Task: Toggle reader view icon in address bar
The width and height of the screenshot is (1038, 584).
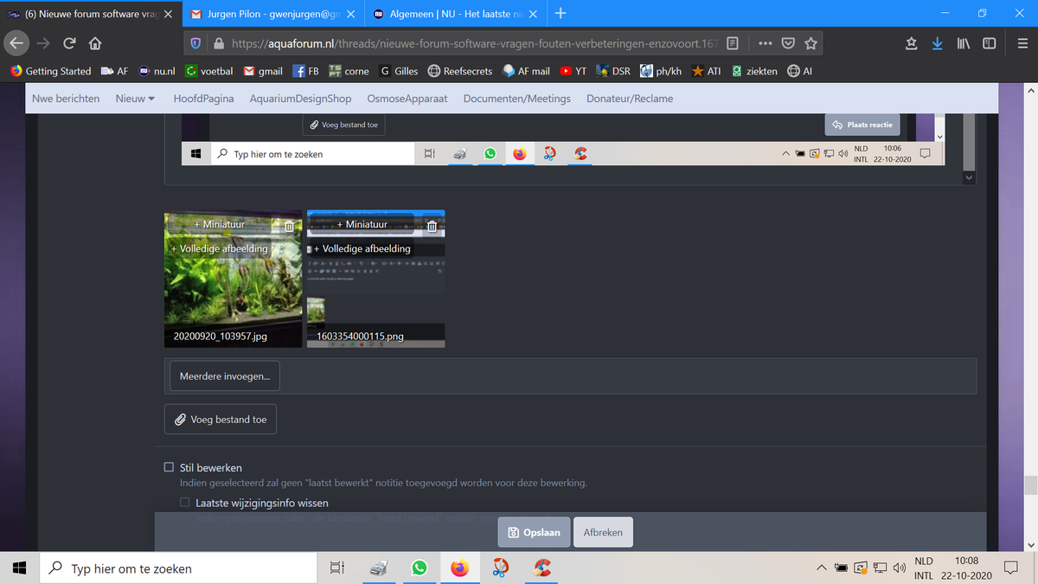Action: 732,43
